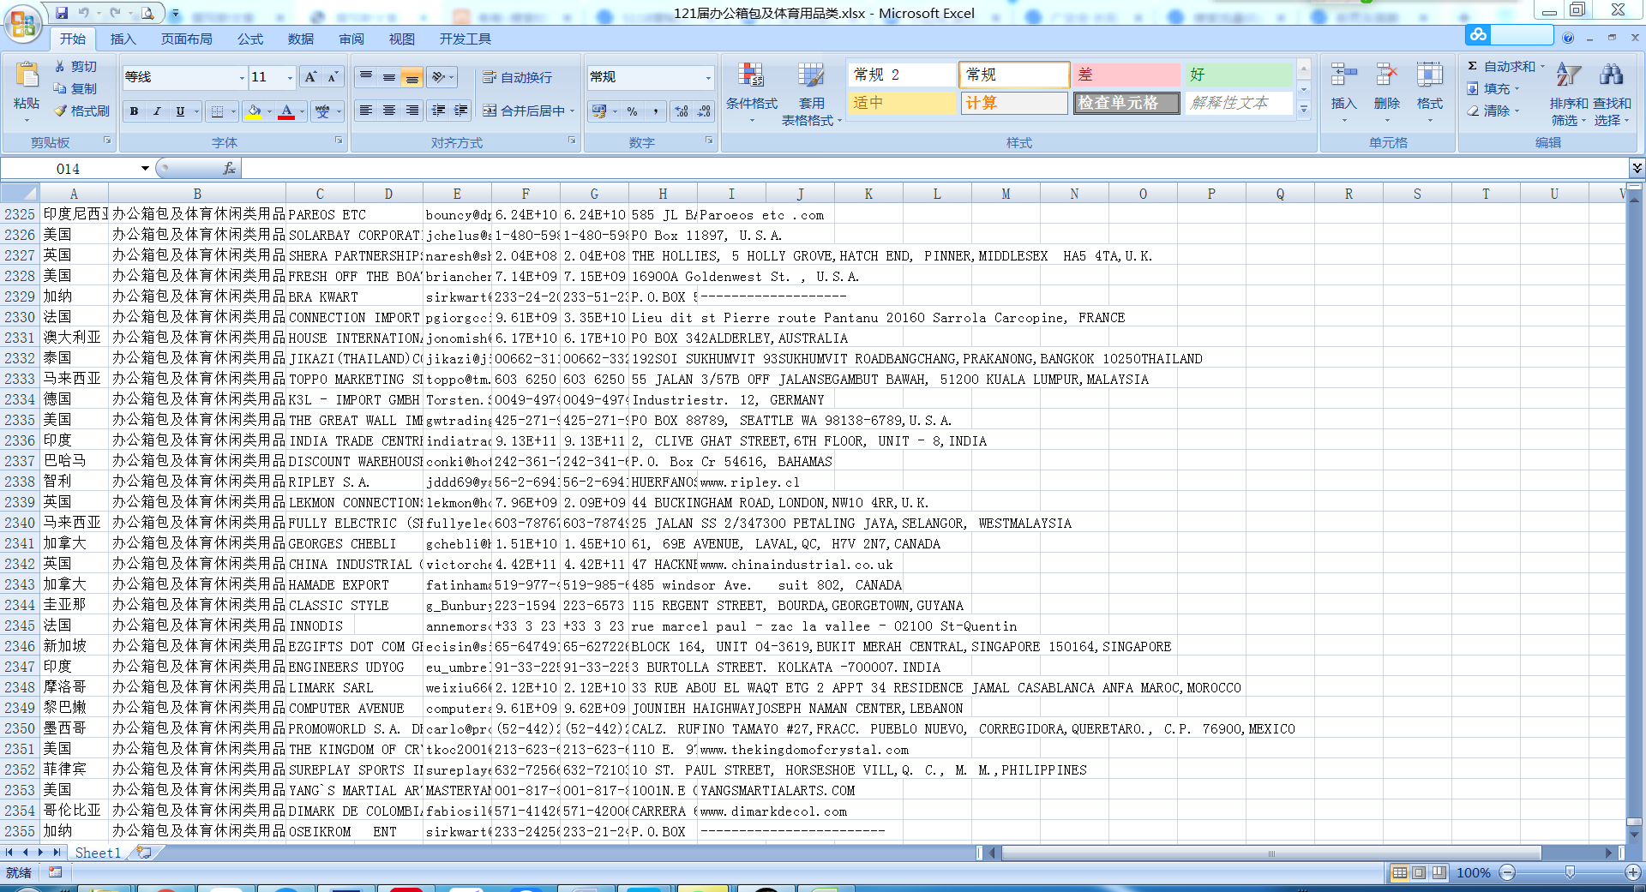
Task: Click the Sort and Filter (排序和筛选) icon
Action: [1568, 94]
